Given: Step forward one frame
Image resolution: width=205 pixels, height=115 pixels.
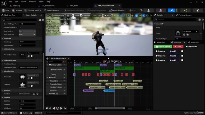Looking at the screenshot, I should click(65, 108).
